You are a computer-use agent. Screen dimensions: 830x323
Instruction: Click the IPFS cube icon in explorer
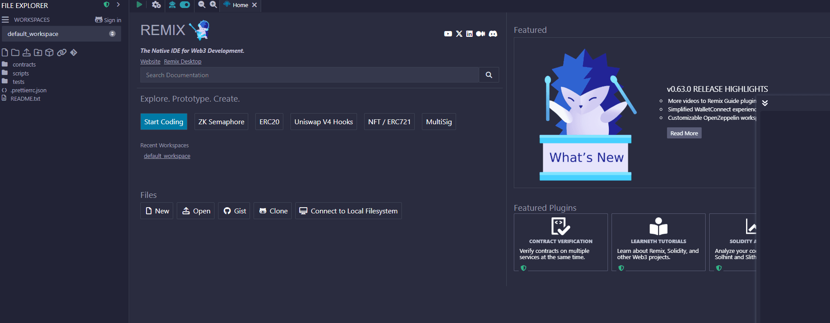pos(49,52)
